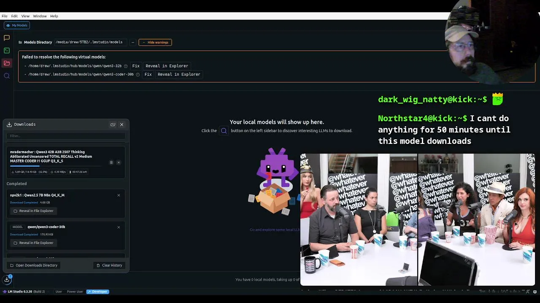Reveal qwen/qwen3-coder-30b download in File Explorer
The width and height of the screenshot is (540, 303).
(33, 243)
